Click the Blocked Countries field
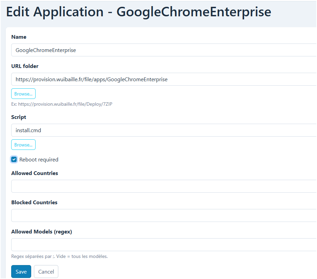This screenshot has height=279, width=317. (x=164, y=215)
